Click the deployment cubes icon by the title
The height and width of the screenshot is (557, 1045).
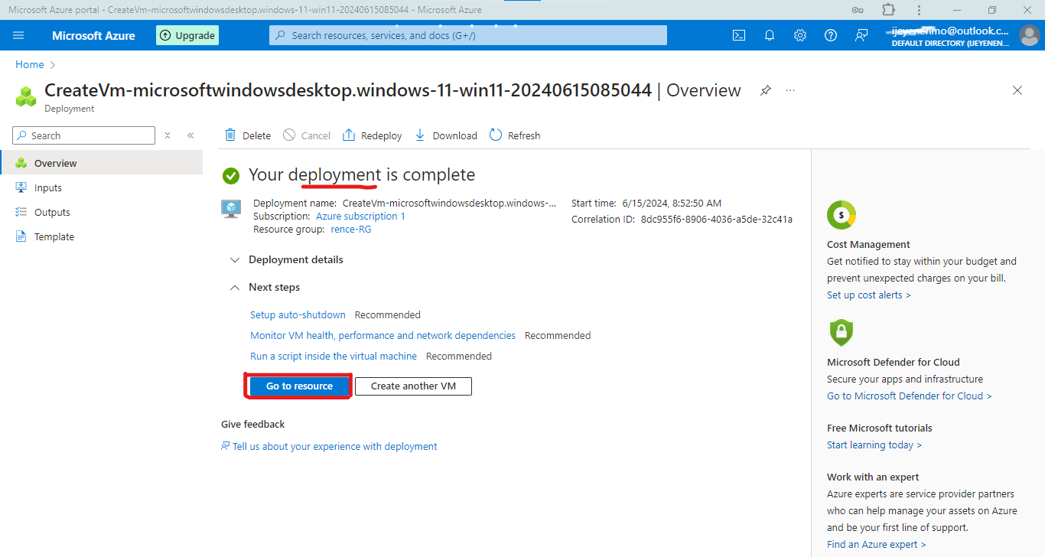click(27, 96)
